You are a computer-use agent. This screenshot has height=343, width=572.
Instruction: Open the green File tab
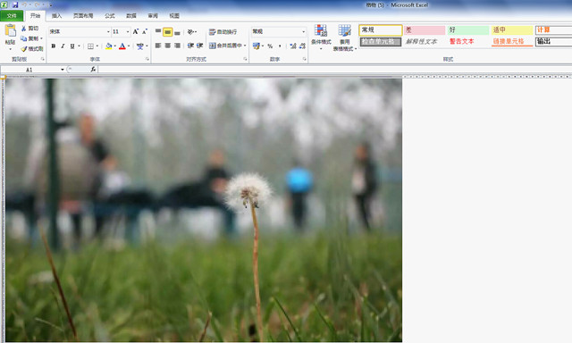pyautogui.click(x=12, y=16)
